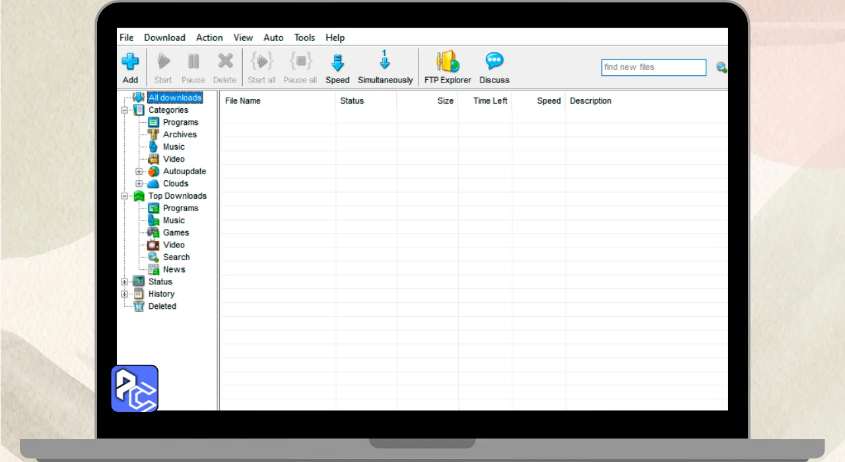Click the Start download play icon

163,61
